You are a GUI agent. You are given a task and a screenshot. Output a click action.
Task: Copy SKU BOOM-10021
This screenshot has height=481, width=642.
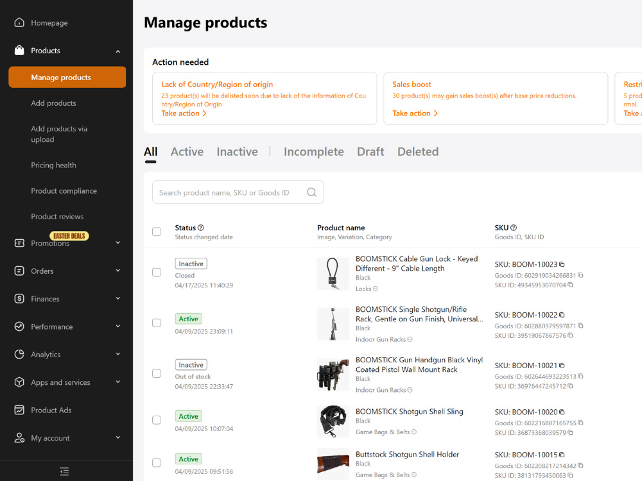pos(562,366)
